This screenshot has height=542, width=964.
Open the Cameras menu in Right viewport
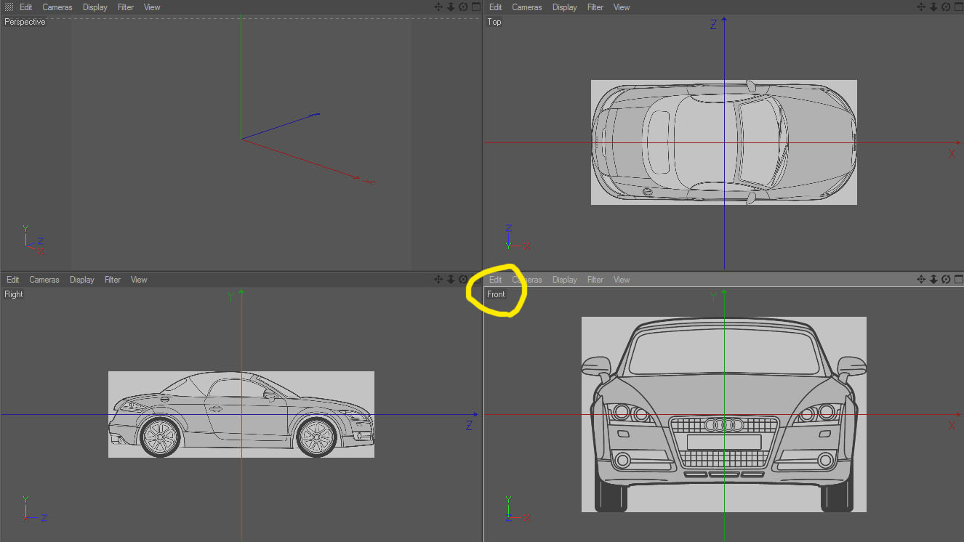pyautogui.click(x=44, y=280)
